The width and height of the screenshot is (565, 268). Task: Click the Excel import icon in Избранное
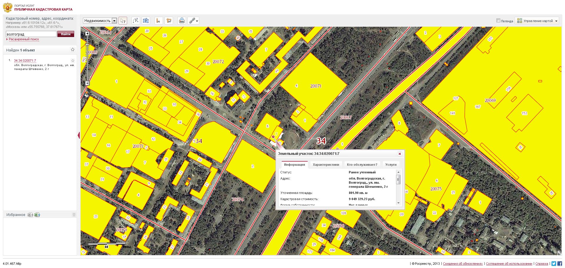click(37, 215)
